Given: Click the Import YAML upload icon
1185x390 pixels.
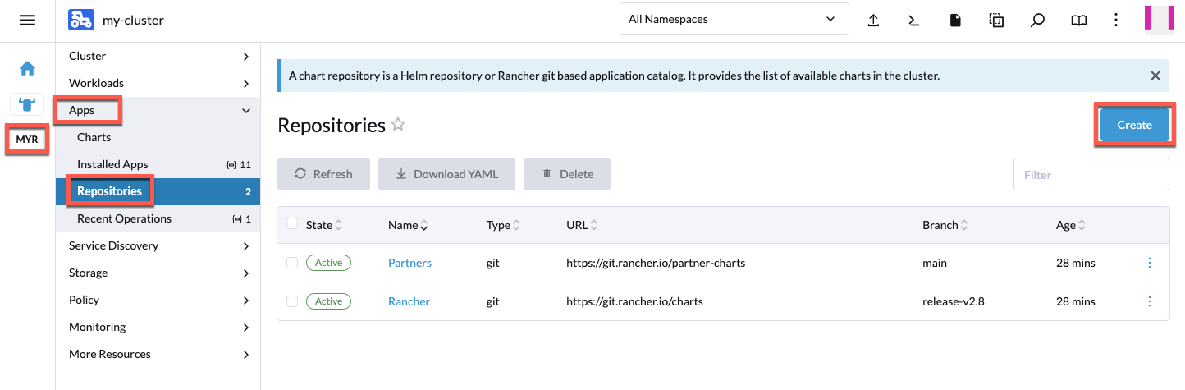Looking at the screenshot, I should coord(874,21).
